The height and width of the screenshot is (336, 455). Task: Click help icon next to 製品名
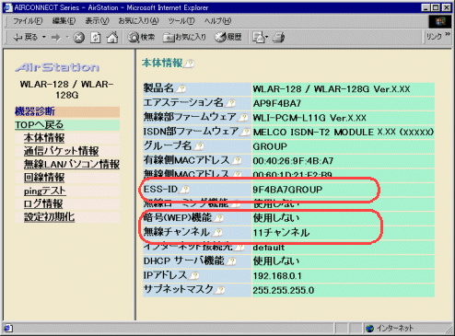tap(181, 89)
